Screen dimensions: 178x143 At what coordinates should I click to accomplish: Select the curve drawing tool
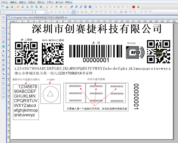click(x=3, y=74)
